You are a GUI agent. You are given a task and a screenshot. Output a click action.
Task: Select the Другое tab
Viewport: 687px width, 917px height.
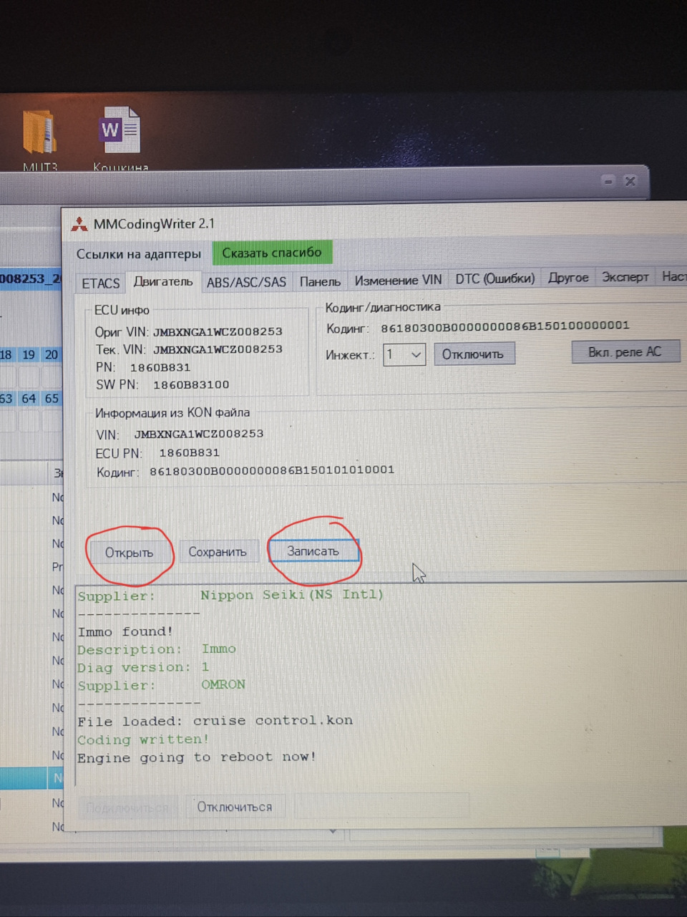point(568,278)
